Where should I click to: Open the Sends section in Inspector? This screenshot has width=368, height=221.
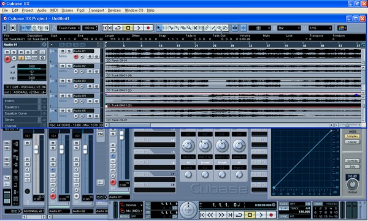[21, 120]
